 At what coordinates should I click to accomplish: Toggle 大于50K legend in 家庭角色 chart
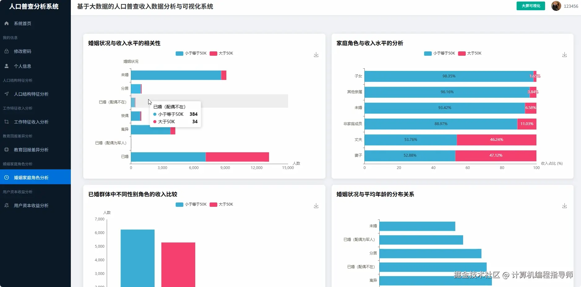pyautogui.click(x=470, y=53)
